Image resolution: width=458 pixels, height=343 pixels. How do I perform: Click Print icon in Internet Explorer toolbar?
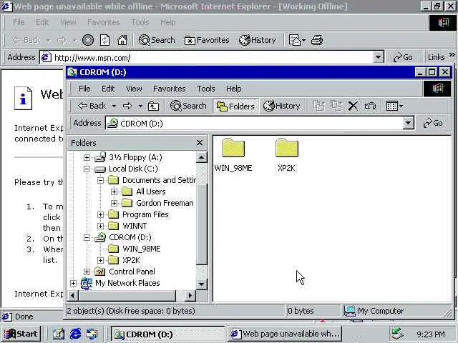317,40
